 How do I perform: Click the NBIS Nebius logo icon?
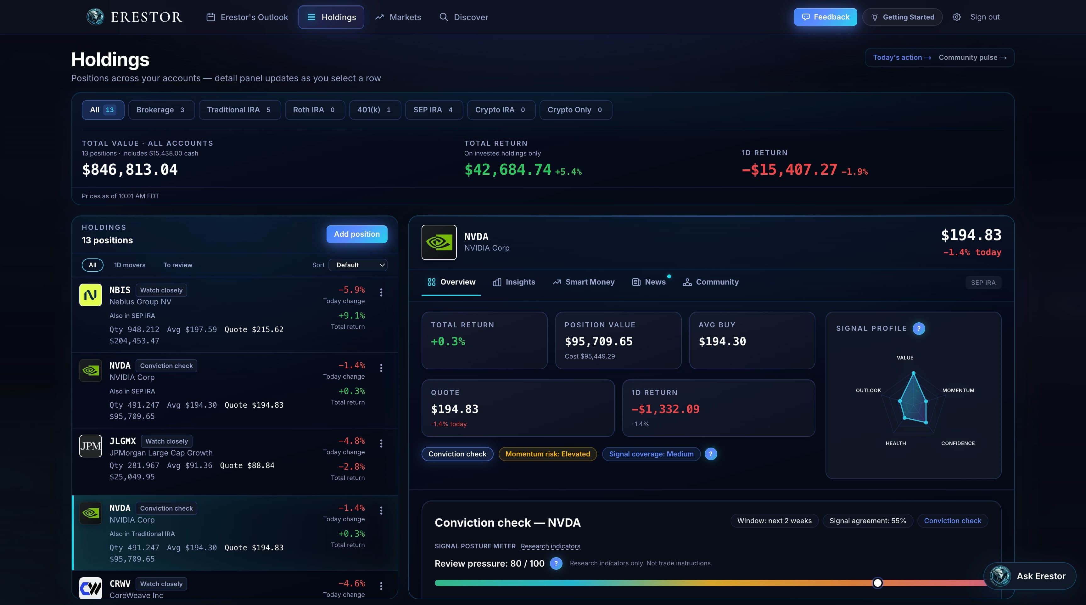click(91, 295)
